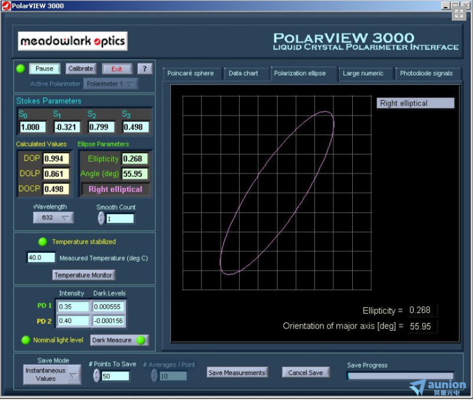Click Save Measurements
The width and height of the screenshot is (473, 402).
pyautogui.click(x=237, y=373)
